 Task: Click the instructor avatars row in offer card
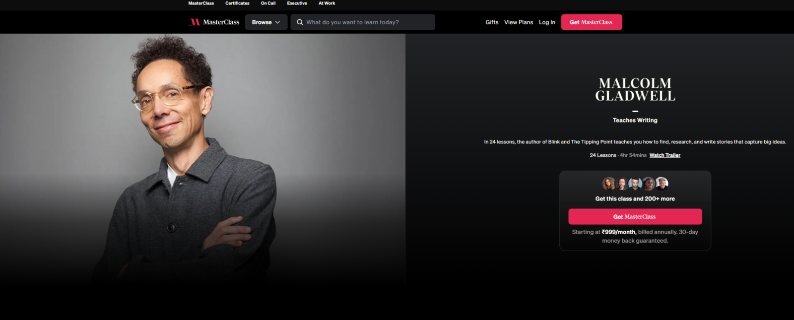tap(635, 184)
